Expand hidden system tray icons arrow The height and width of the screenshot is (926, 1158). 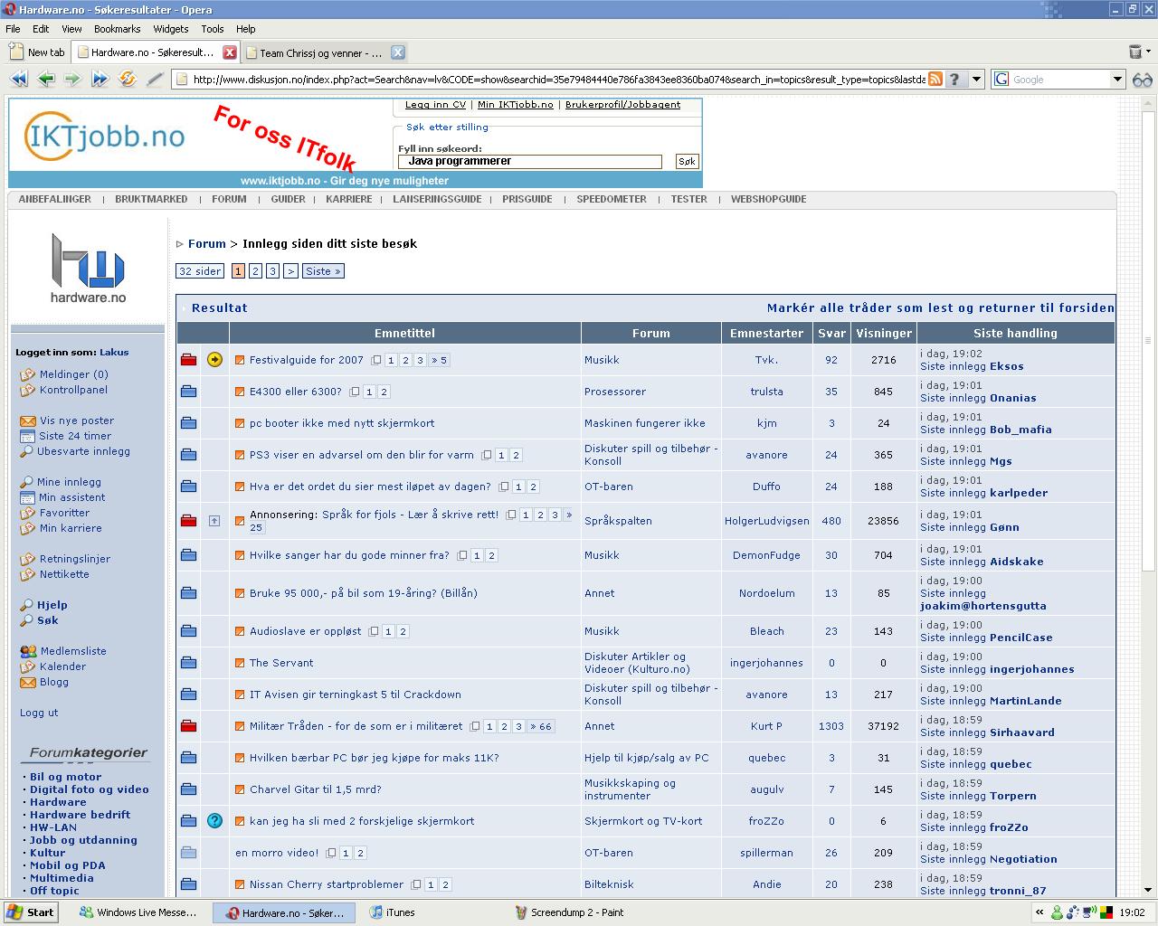click(x=1039, y=912)
